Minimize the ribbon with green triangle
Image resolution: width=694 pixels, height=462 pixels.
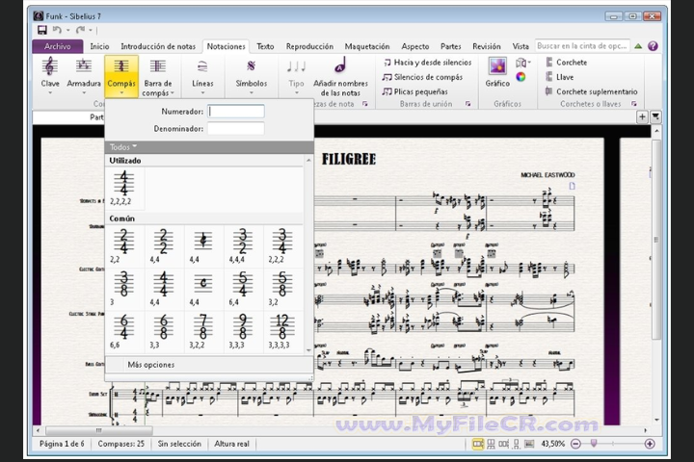click(638, 46)
